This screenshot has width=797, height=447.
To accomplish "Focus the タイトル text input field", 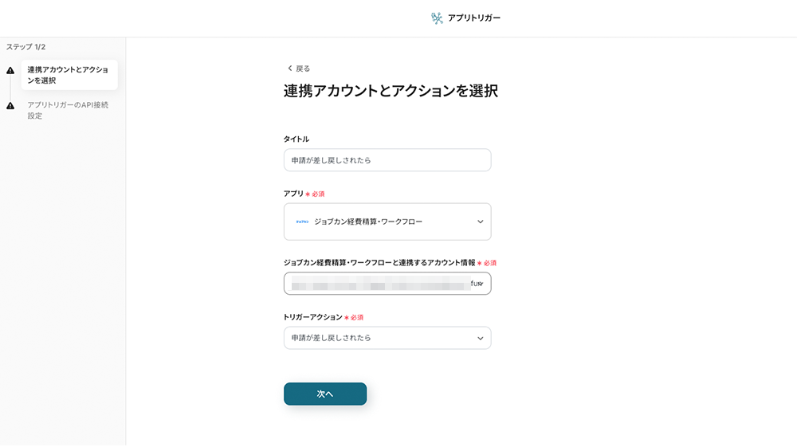I will tap(387, 160).
